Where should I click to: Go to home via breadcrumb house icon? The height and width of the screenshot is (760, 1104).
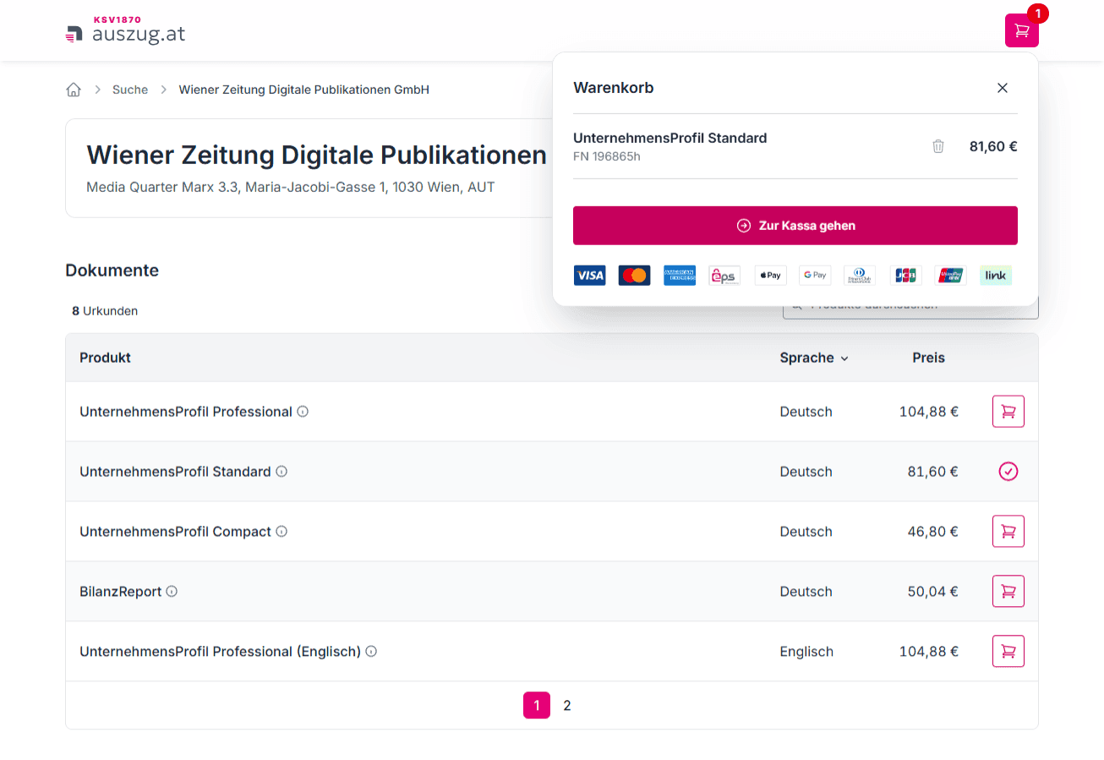click(74, 90)
